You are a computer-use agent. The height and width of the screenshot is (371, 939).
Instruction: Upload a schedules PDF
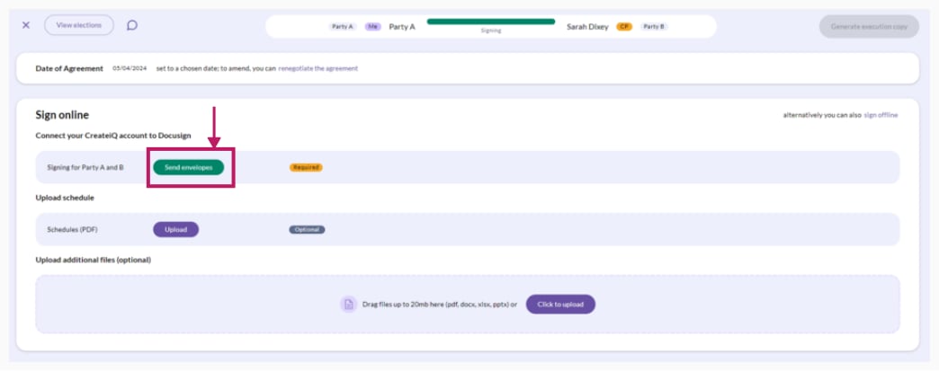point(176,229)
